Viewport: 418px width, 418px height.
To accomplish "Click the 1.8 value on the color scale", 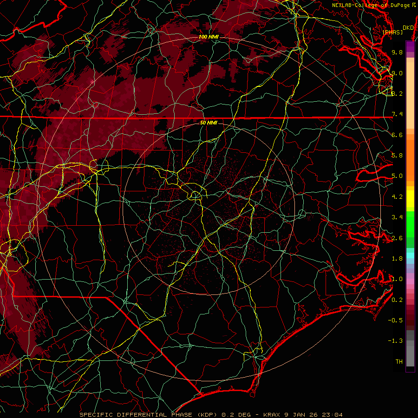I will (x=397, y=259).
